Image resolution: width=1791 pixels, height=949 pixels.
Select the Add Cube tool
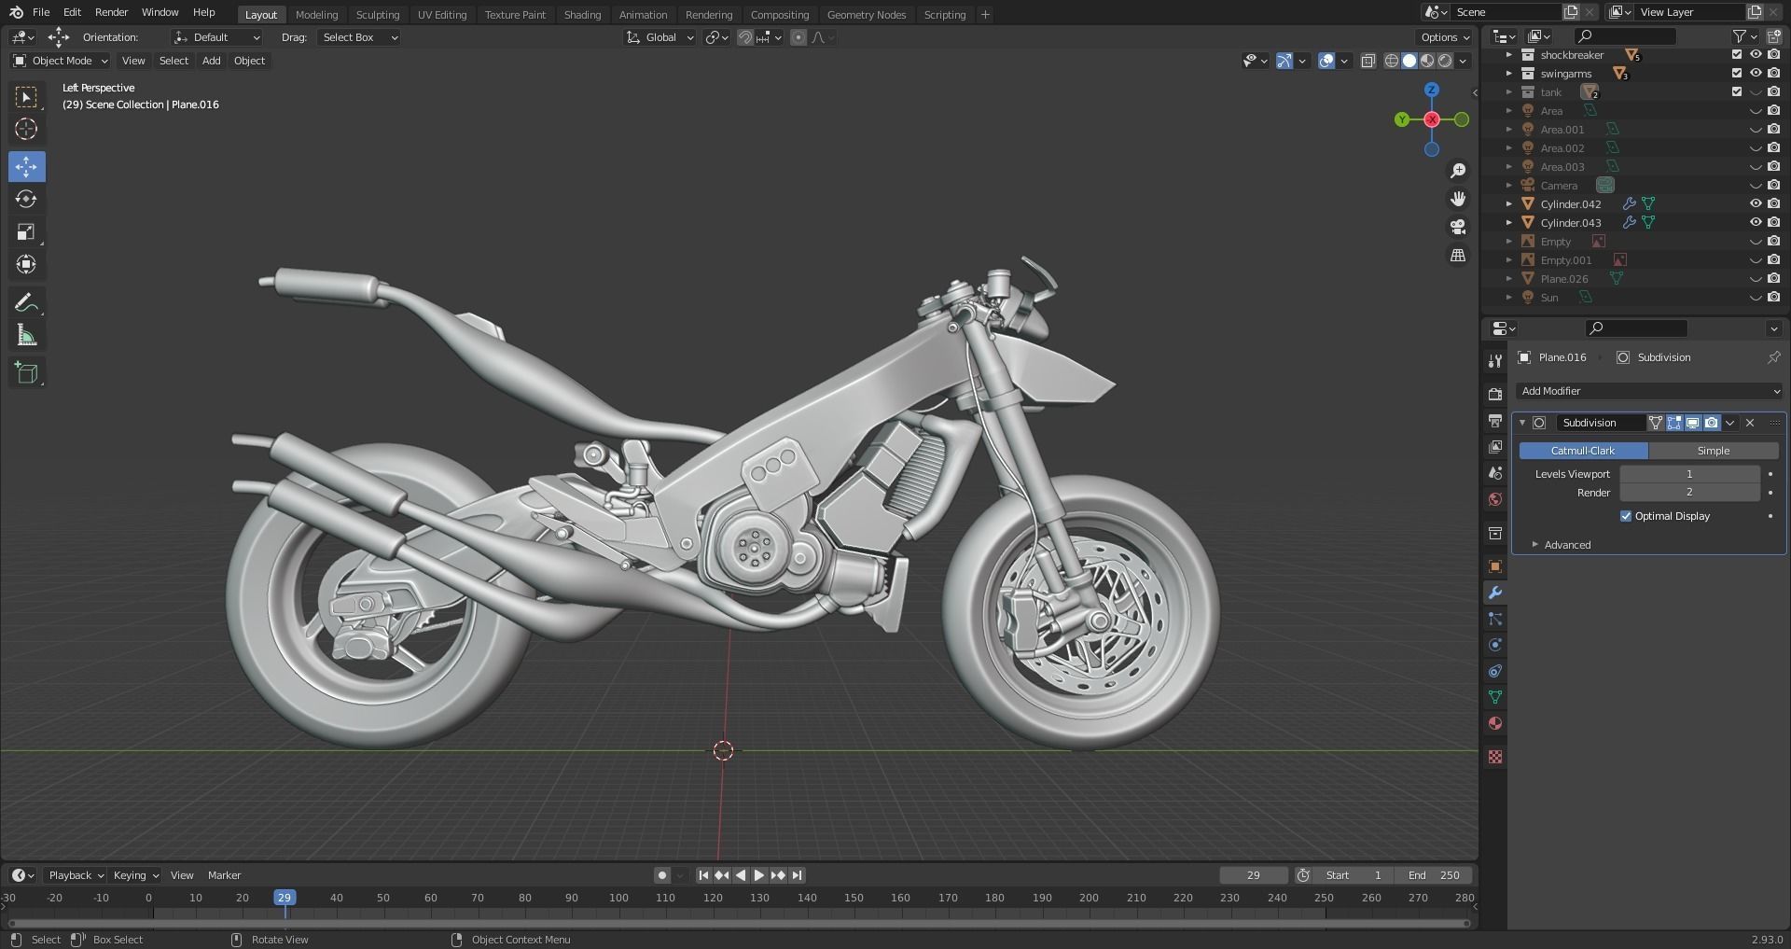click(26, 373)
